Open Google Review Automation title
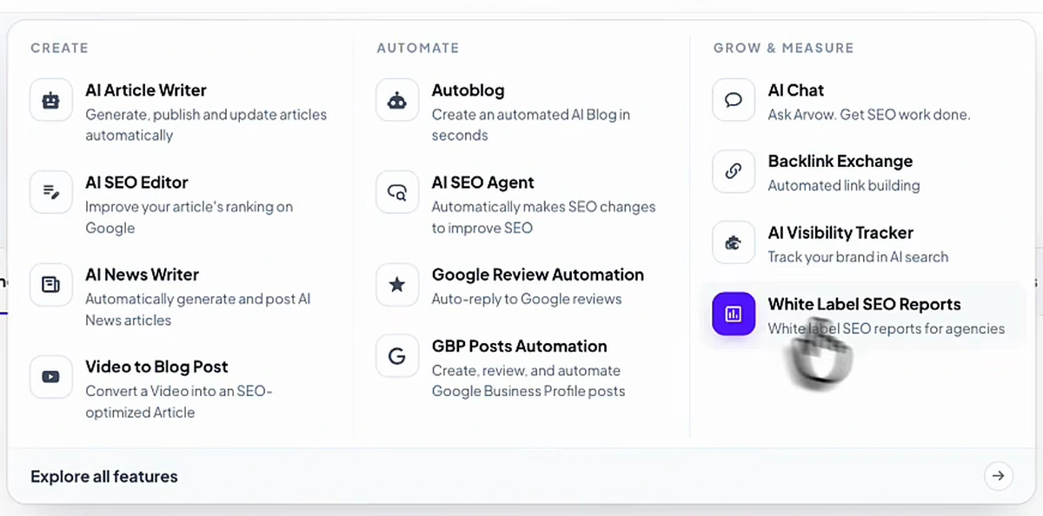Screen dimensions: 1043x516 click(538, 275)
